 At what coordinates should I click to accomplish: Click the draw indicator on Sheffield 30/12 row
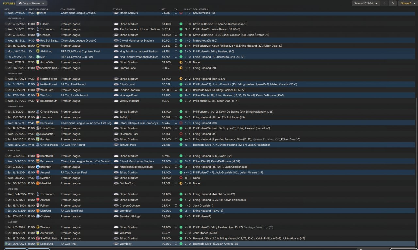181,68
